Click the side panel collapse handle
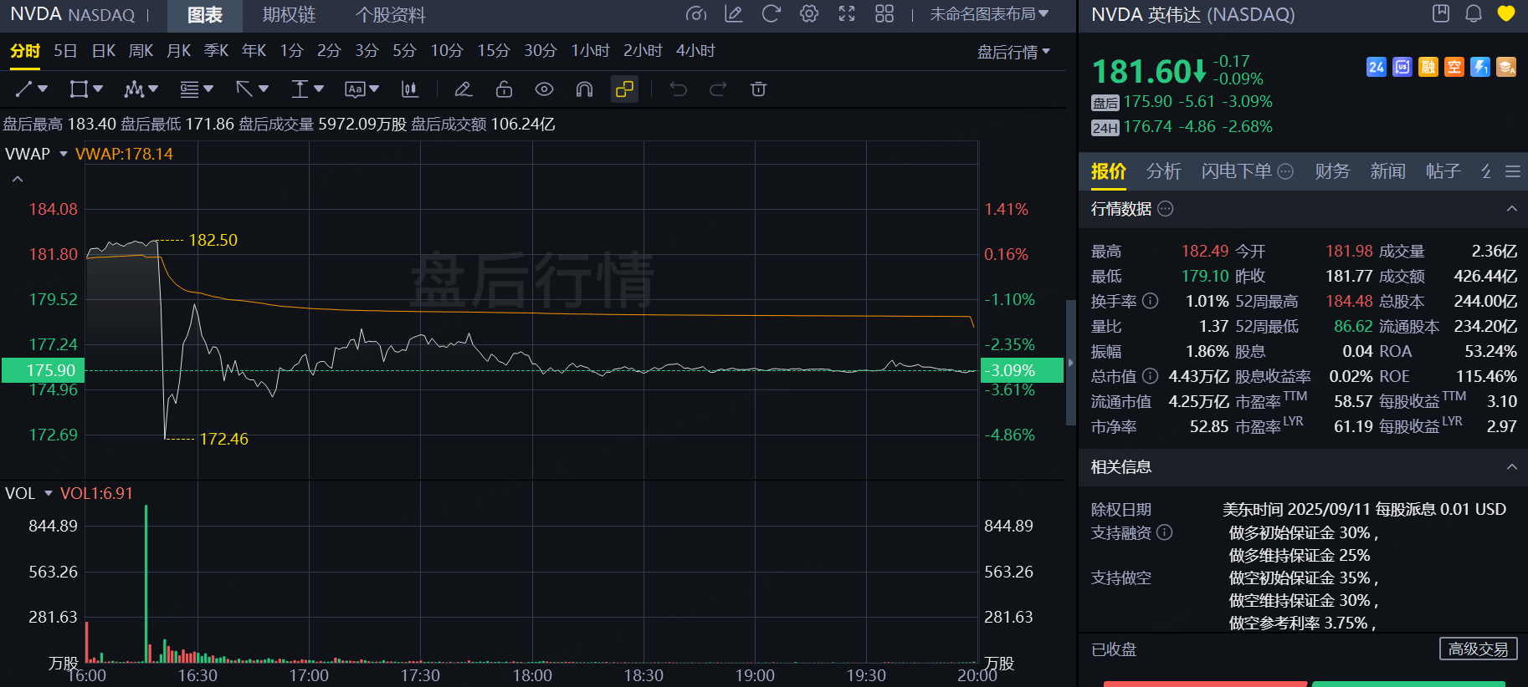The height and width of the screenshot is (687, 1528). [x=1070, y=363]
